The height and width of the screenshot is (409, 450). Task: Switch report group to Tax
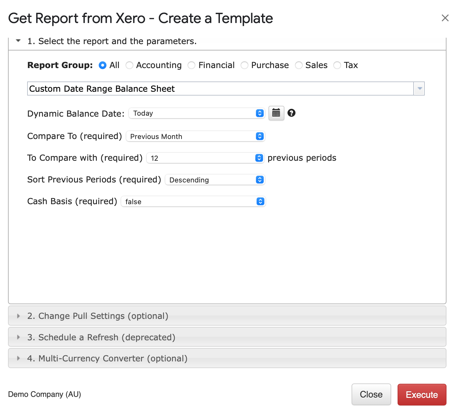(337, 65)
